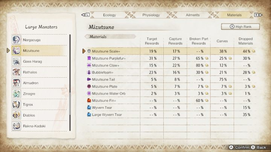Select the Tigrex monster icon
Viewport: 271px width, 152px height.
tap(16, 104)
